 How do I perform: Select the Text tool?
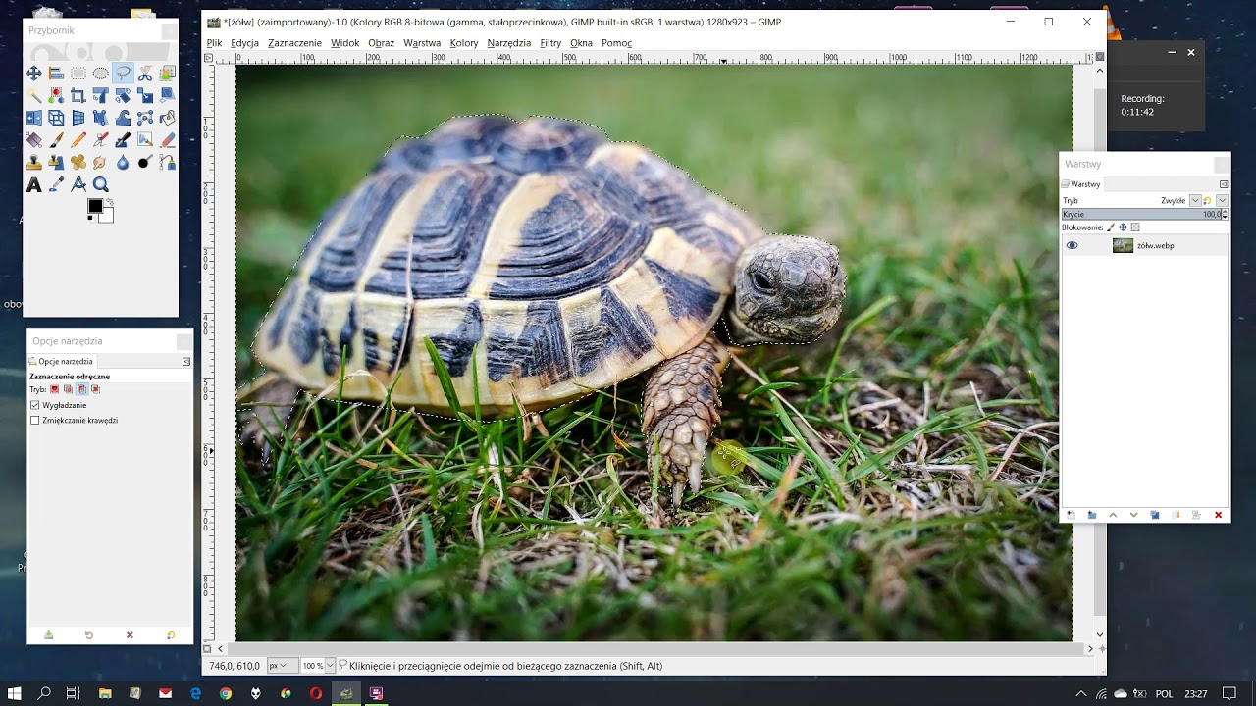pos(34,184)
